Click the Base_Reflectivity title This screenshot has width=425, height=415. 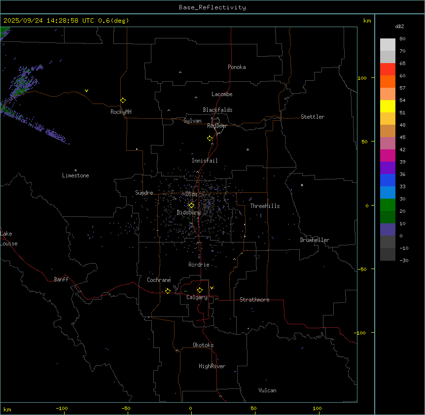(x=212, y=7)
